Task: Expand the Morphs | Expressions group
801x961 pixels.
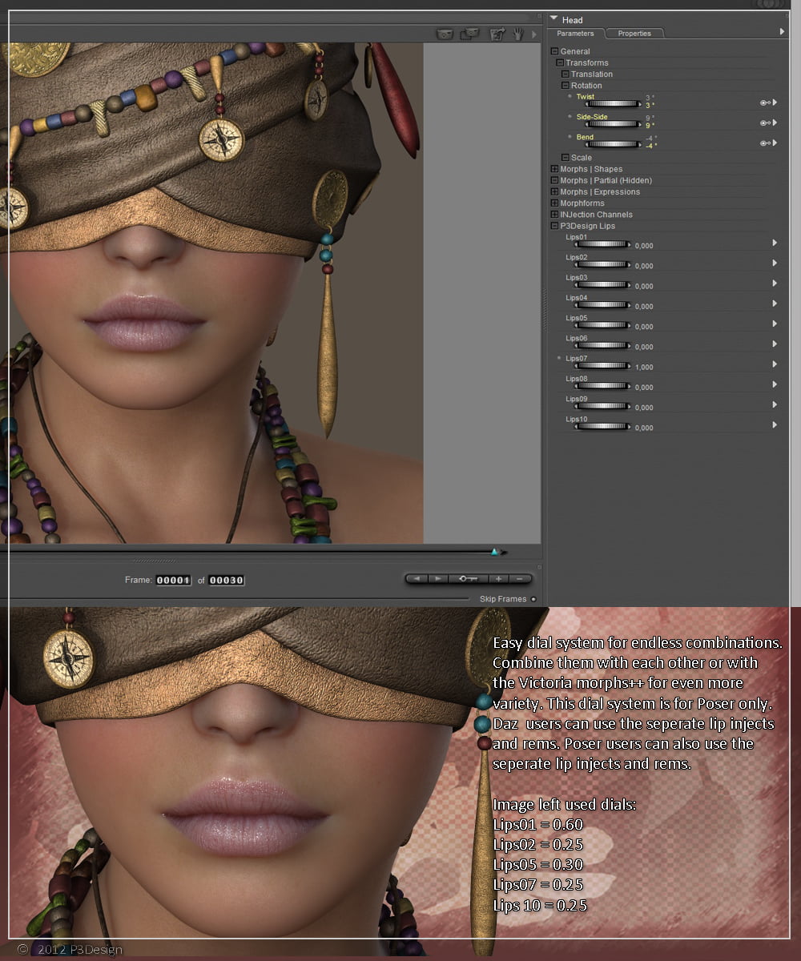Action: [x=554, y=191]
